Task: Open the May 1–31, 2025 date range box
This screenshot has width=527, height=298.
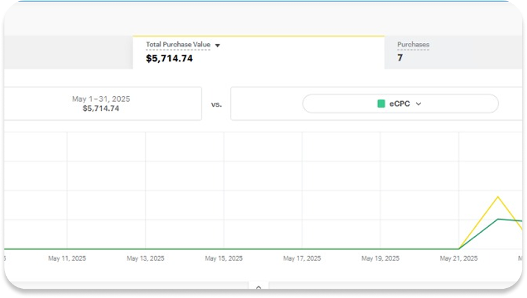Action: tap(102, 103)
